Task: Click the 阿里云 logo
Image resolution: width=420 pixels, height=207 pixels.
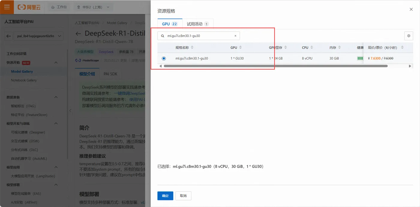Action: [29, 7]
